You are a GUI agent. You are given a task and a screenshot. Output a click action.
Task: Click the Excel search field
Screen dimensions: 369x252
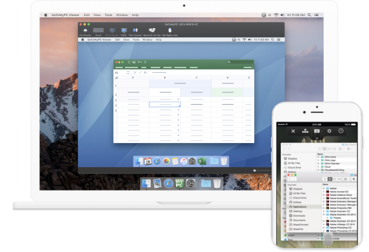click(x=240, y=62)
